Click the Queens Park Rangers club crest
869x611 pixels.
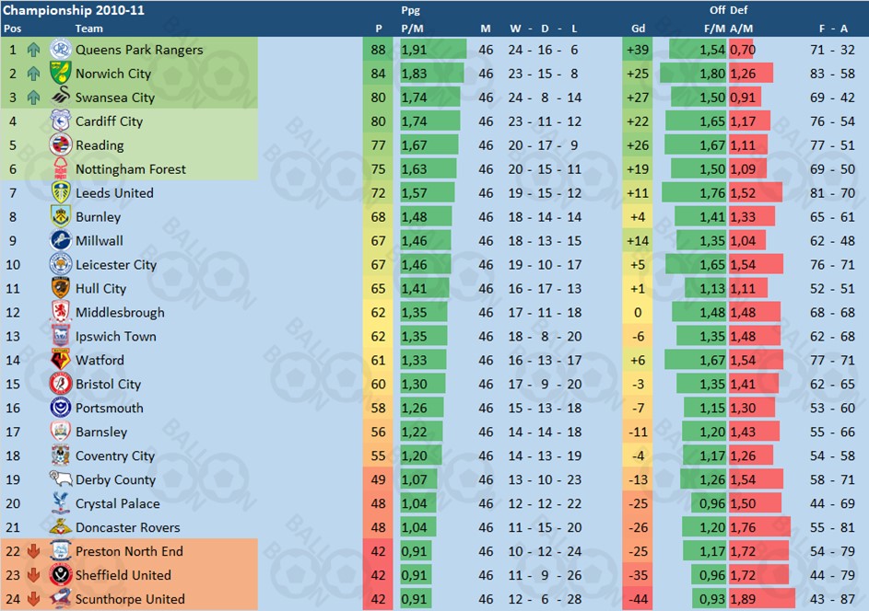coord(61,50)
